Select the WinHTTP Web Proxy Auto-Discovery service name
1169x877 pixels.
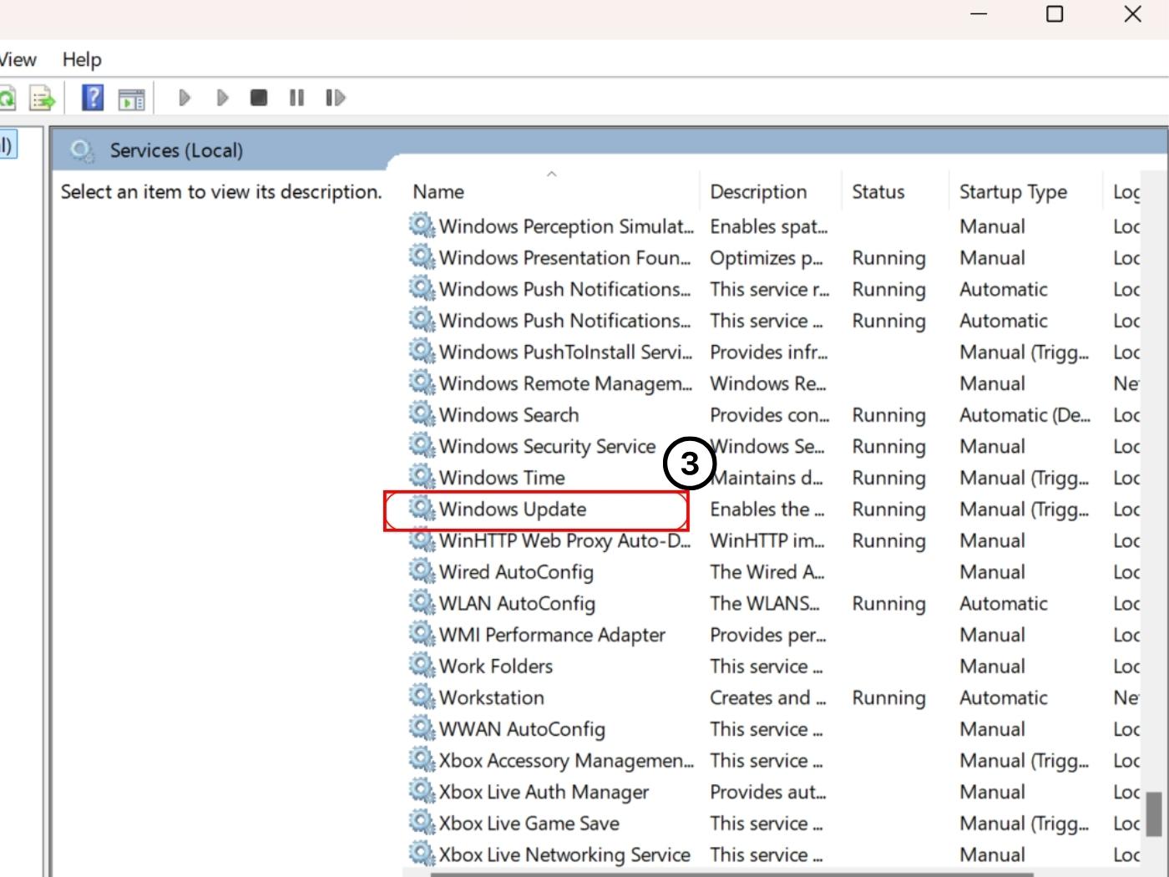click(x=565, y=541)
